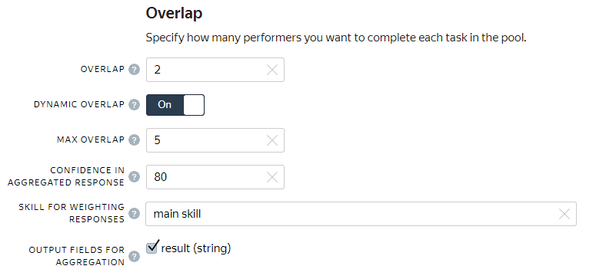The width and height of the screenshot is (596, 279).
Task: Turn off the Dynamic Overlap switch
Action: click(x=175, y=105)
